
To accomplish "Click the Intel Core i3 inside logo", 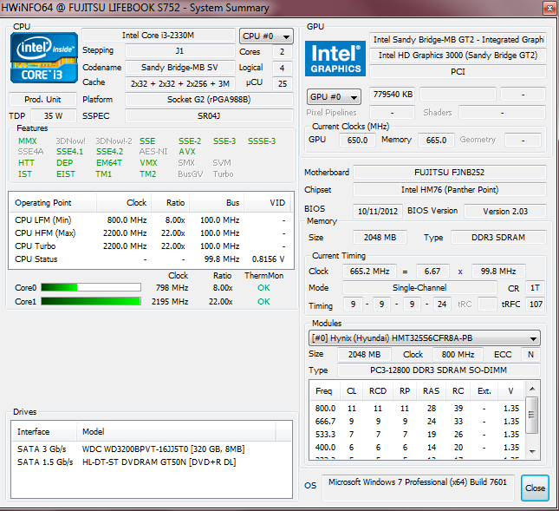I will point(44,58).
